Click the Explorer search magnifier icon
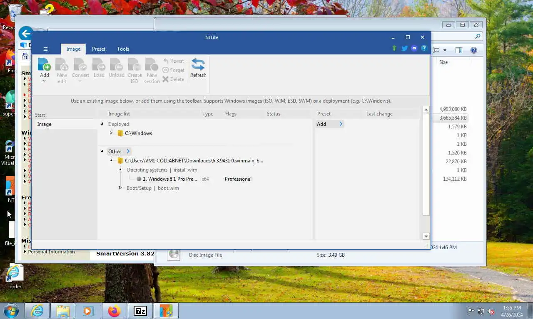This screenshot has height=319, width=533. tap(478, 37)
